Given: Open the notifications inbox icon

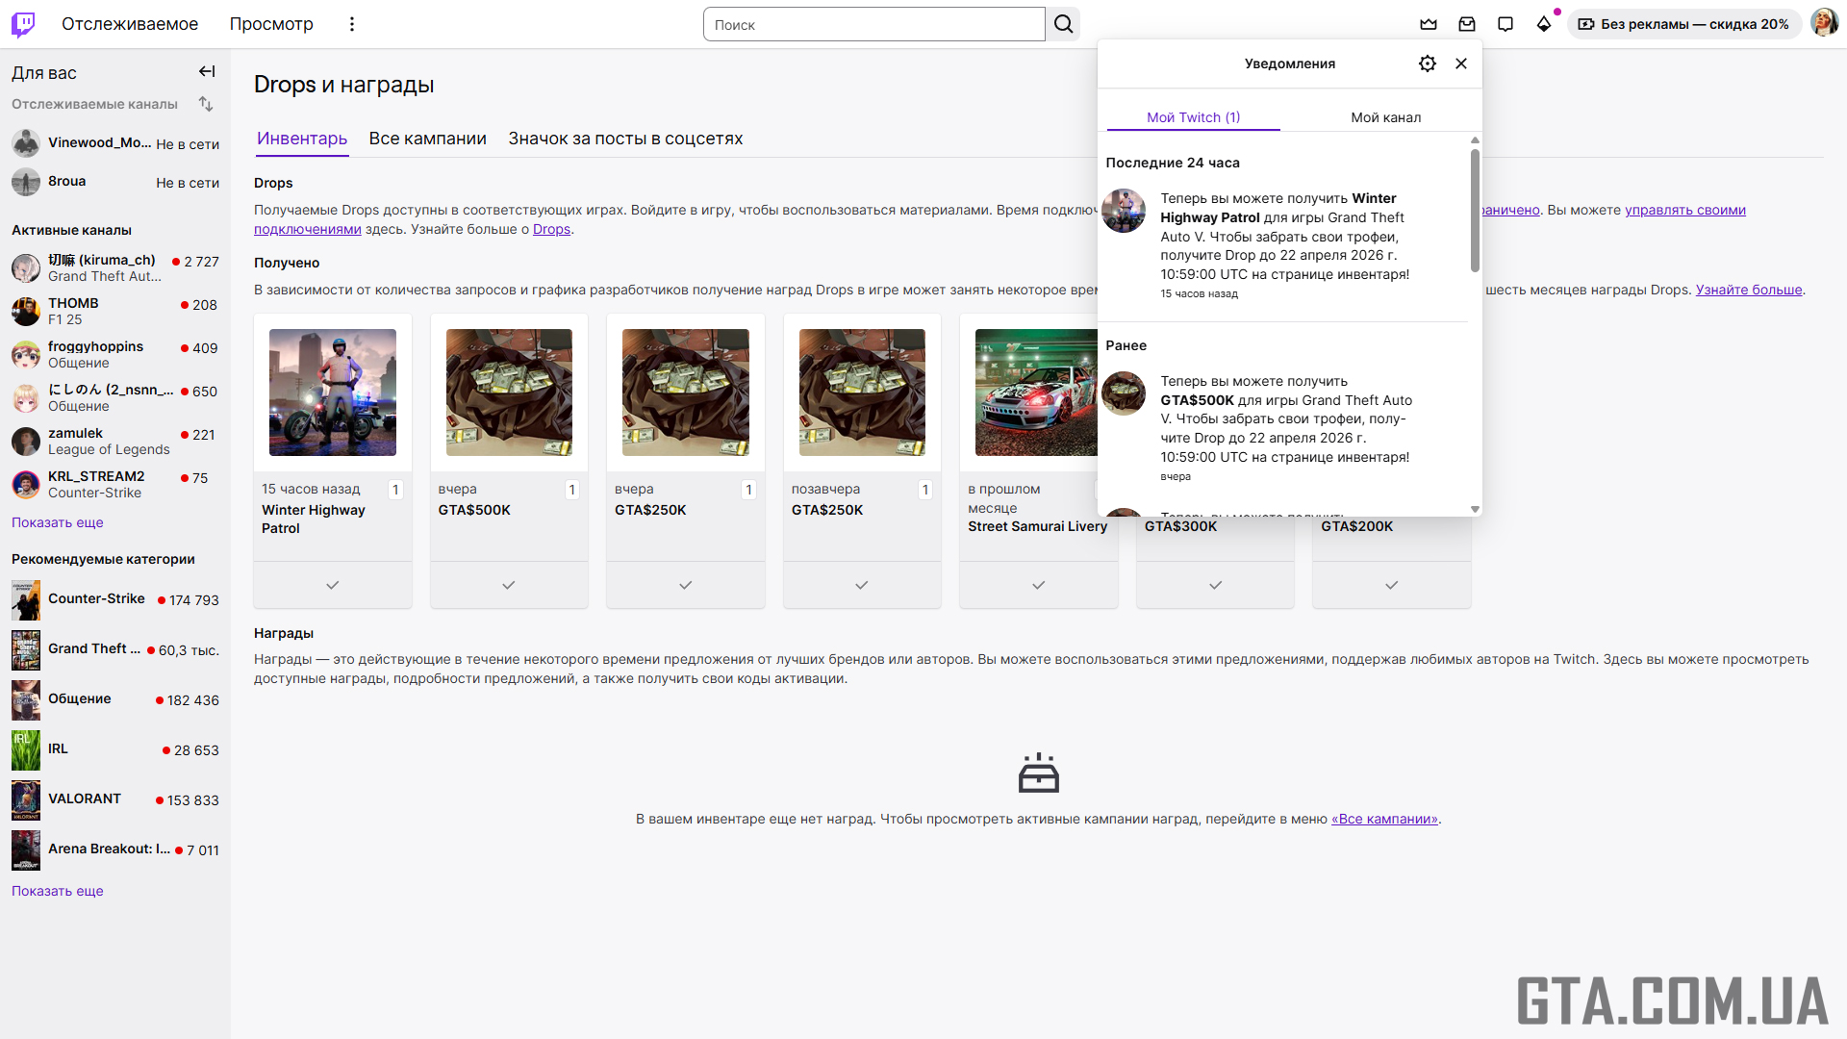Looking at the screenshot, I should click(1467, 24).
